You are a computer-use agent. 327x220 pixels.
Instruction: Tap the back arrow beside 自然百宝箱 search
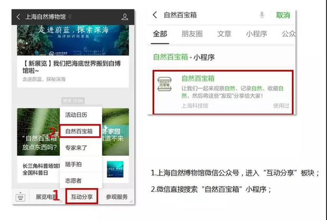[x=155, y=15]
